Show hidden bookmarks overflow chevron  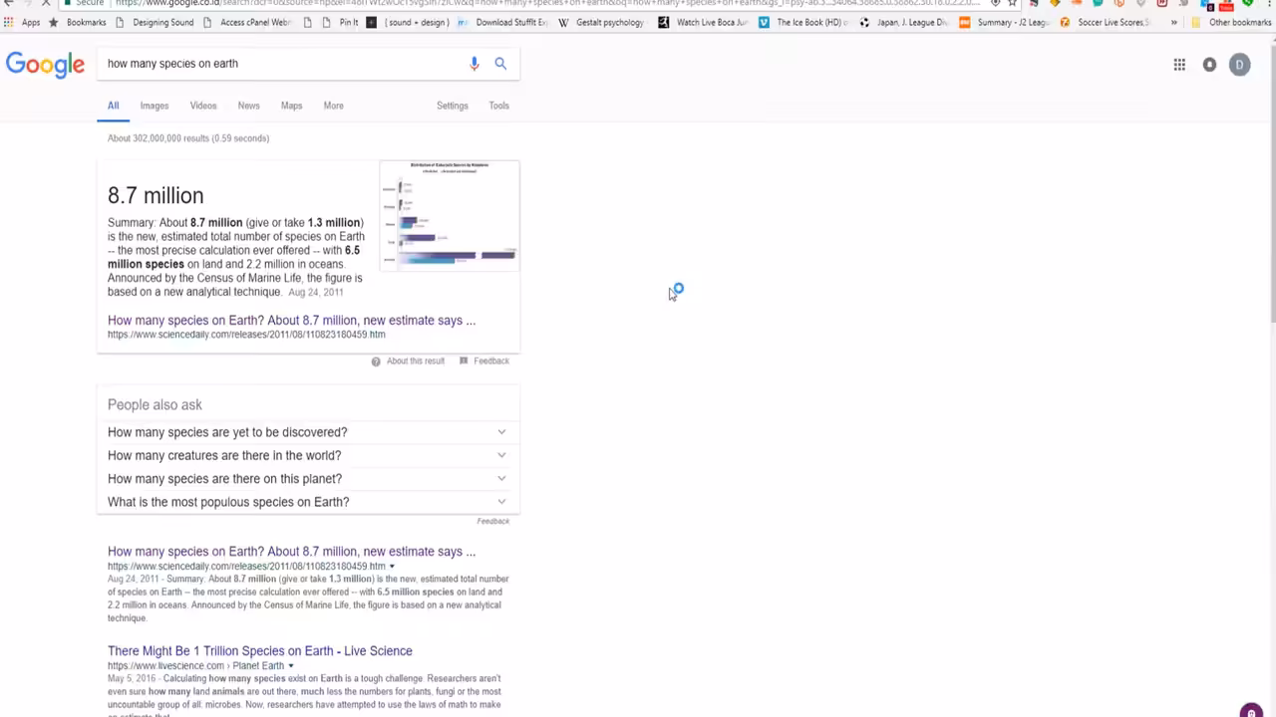(x=1173, y=22)
